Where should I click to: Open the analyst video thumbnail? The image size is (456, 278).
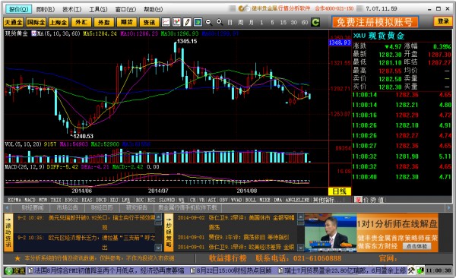pos(331,232)
